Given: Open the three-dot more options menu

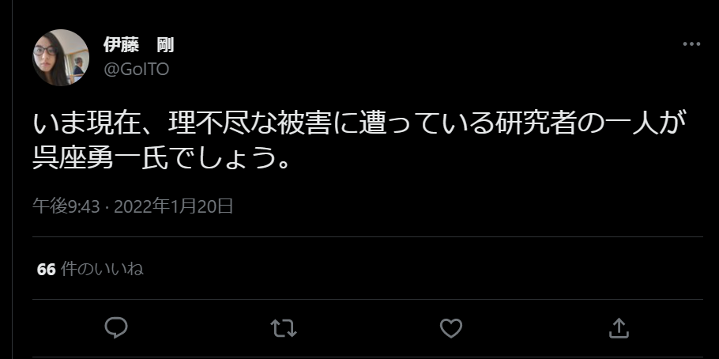Looking at the screenshot, I should coord(691,44).
